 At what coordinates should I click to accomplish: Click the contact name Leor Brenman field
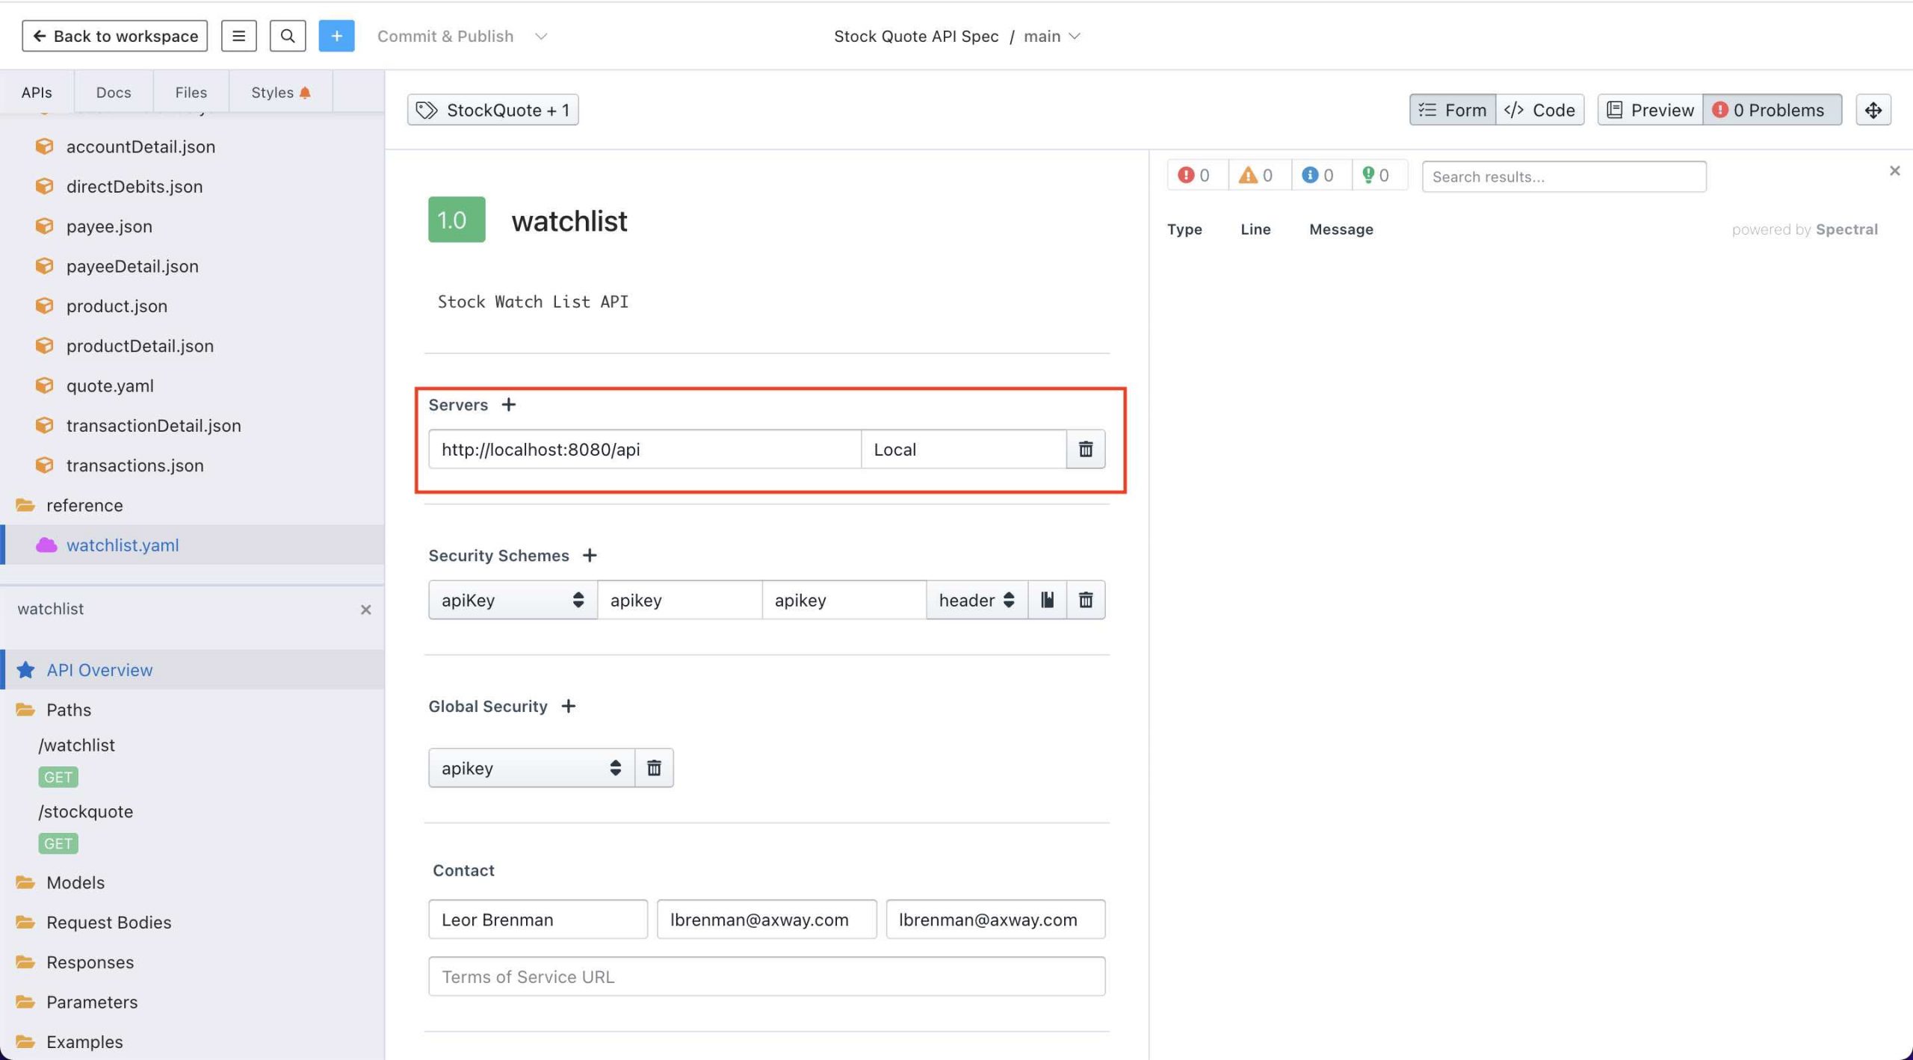click(x=537, y=920)
